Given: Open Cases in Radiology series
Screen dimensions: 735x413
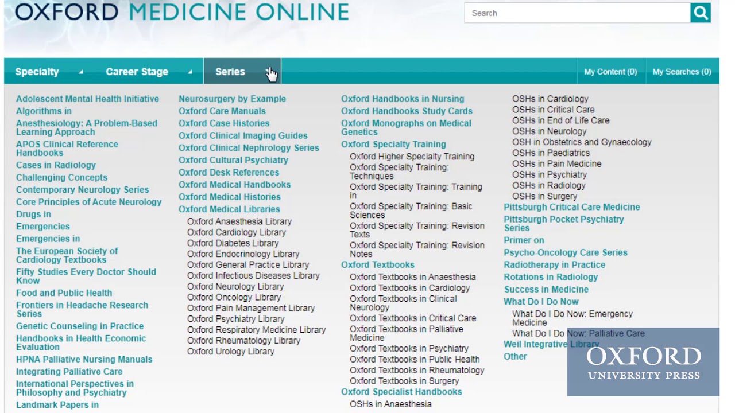Looking at the screenshot, I should [56, 165].
